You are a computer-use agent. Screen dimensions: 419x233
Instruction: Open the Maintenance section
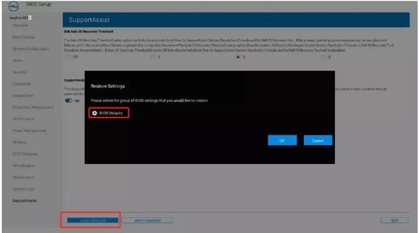(x=23, y=177)
